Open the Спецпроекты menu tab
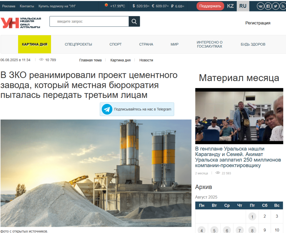286x233 pixels. 78,44
